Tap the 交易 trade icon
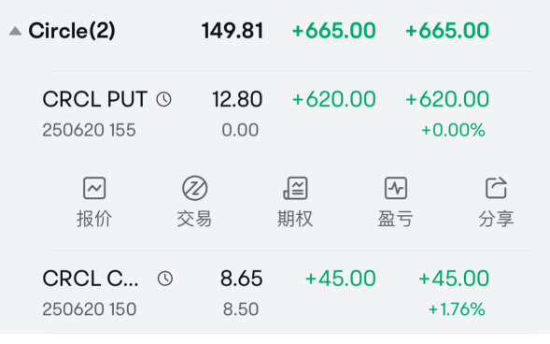550x344 pixels. point(194,188)
